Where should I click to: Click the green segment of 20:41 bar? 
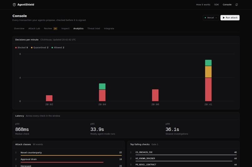click(x=208, y=63)
